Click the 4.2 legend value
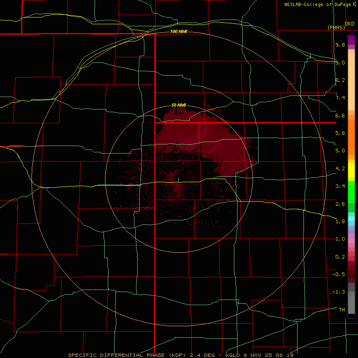358x358 pixels. click(340, 169)
